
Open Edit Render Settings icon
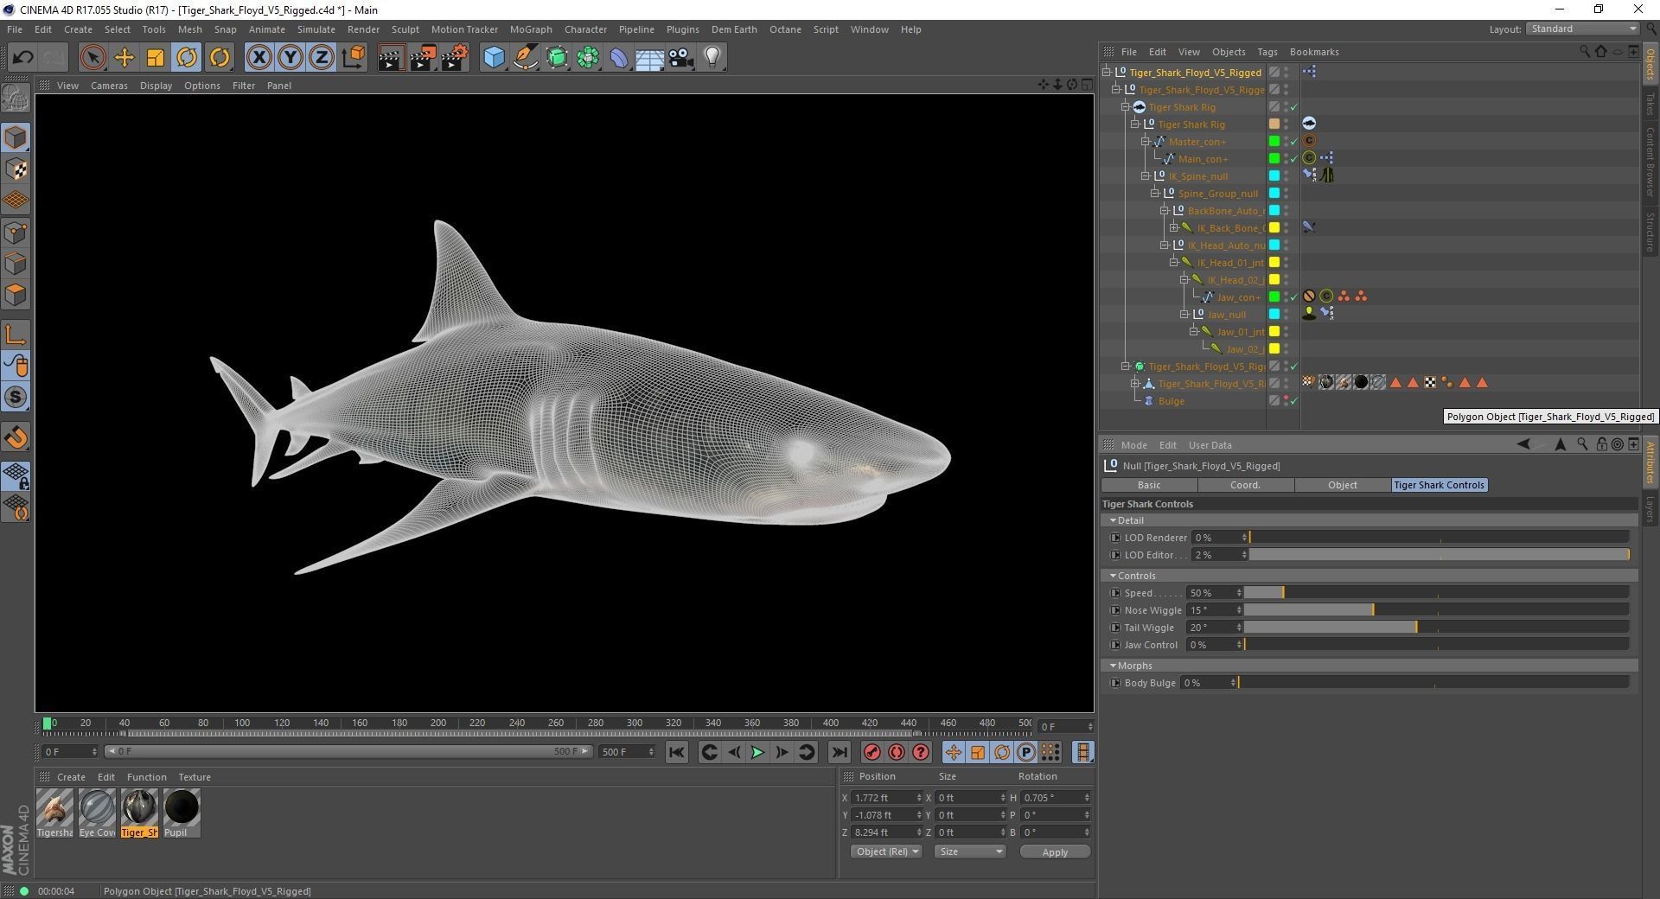pos(455,58)
